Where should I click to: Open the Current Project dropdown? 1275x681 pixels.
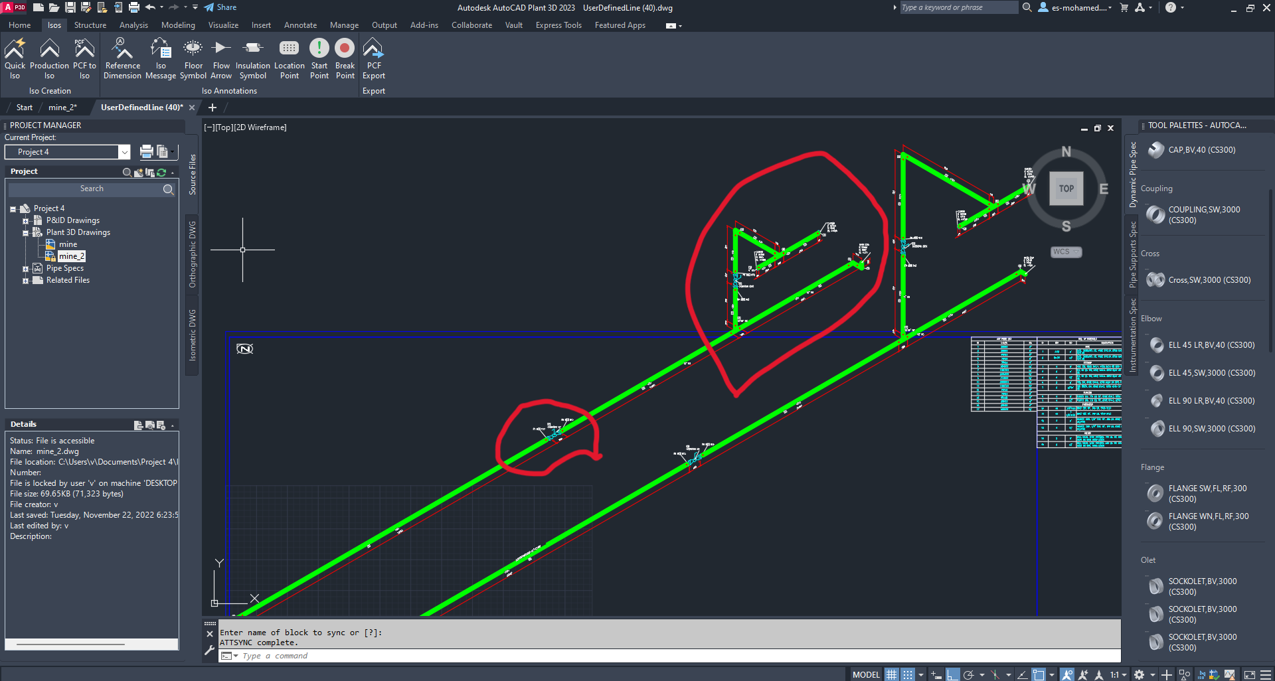[124, 151]
